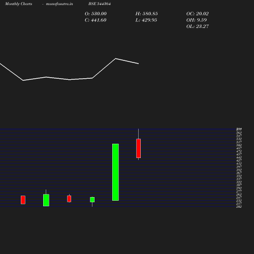Click the OH: 9.59 value
Image resolution: width=254 pixels, height=254 pixels.
tap(197, 20)
